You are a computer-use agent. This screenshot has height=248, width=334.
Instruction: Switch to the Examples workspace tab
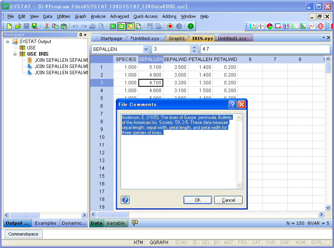point(45,223)
